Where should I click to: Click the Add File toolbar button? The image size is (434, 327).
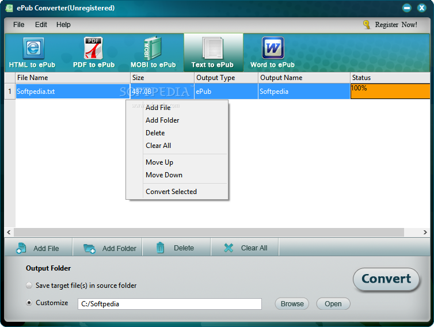[x=39, y=248]
